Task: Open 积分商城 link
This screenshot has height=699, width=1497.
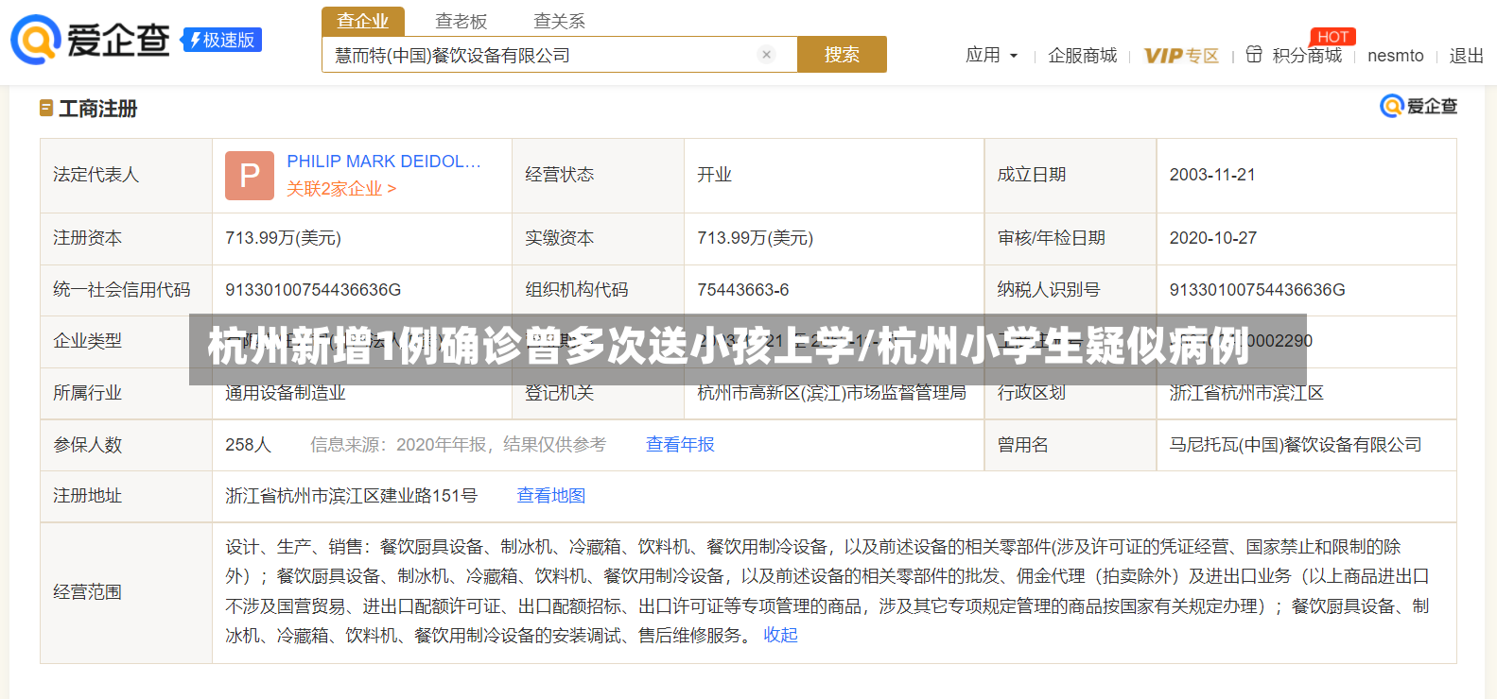Action: click(x=1307, y=56)
